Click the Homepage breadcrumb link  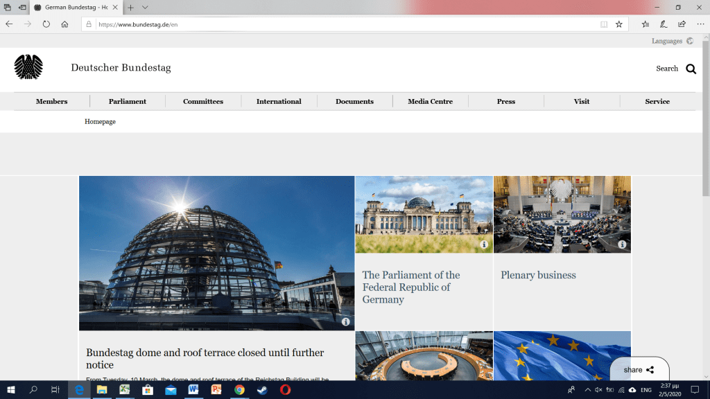pos(100,121)
